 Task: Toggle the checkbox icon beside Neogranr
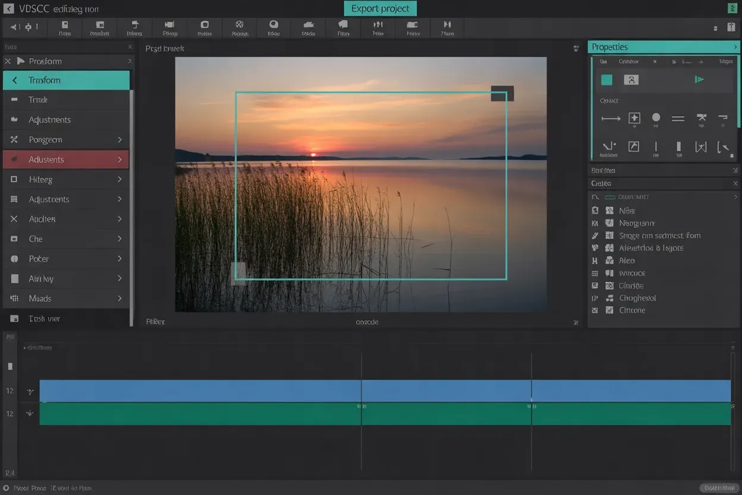coord(609,223)
